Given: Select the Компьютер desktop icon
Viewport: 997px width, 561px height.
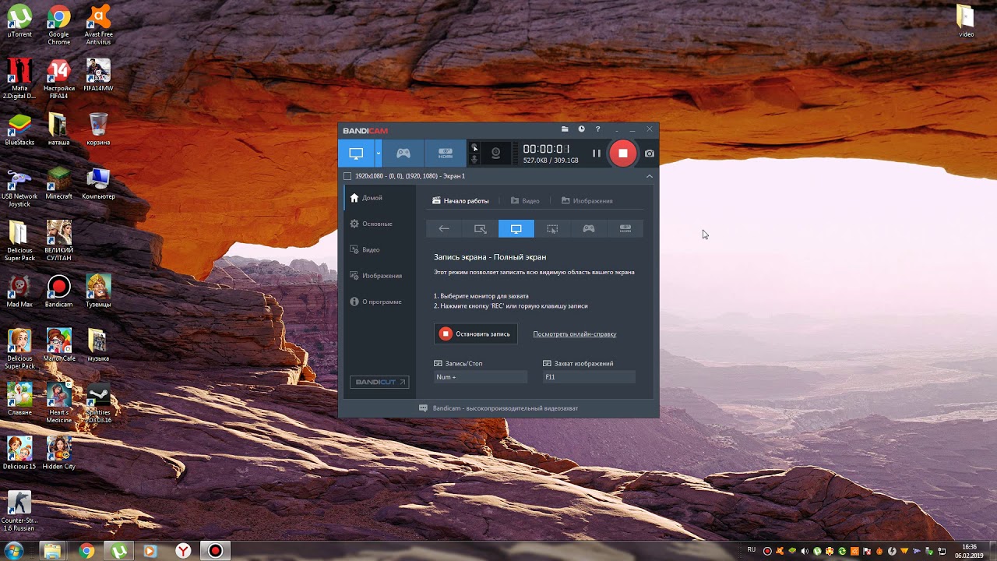Looking at the screenshot, I should pyautogui.click(x=98, y=183).
